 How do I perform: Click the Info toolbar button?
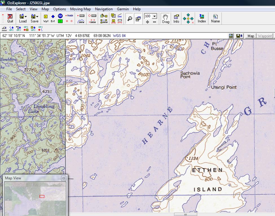click(x=176, y=19)
